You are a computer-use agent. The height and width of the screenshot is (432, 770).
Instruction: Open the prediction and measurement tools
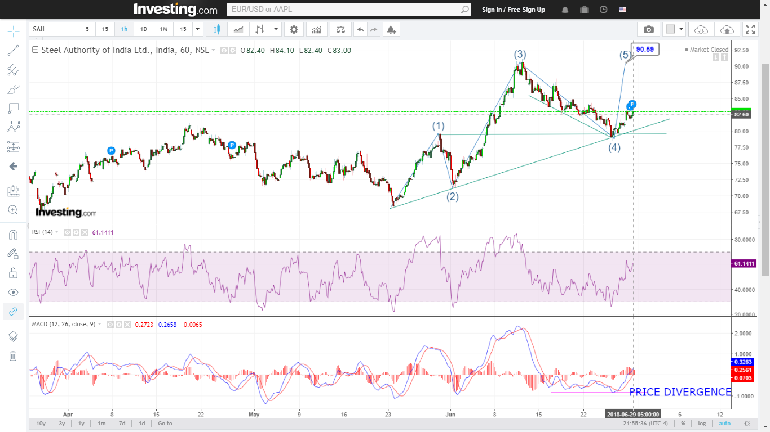click(x=14, y=147)
